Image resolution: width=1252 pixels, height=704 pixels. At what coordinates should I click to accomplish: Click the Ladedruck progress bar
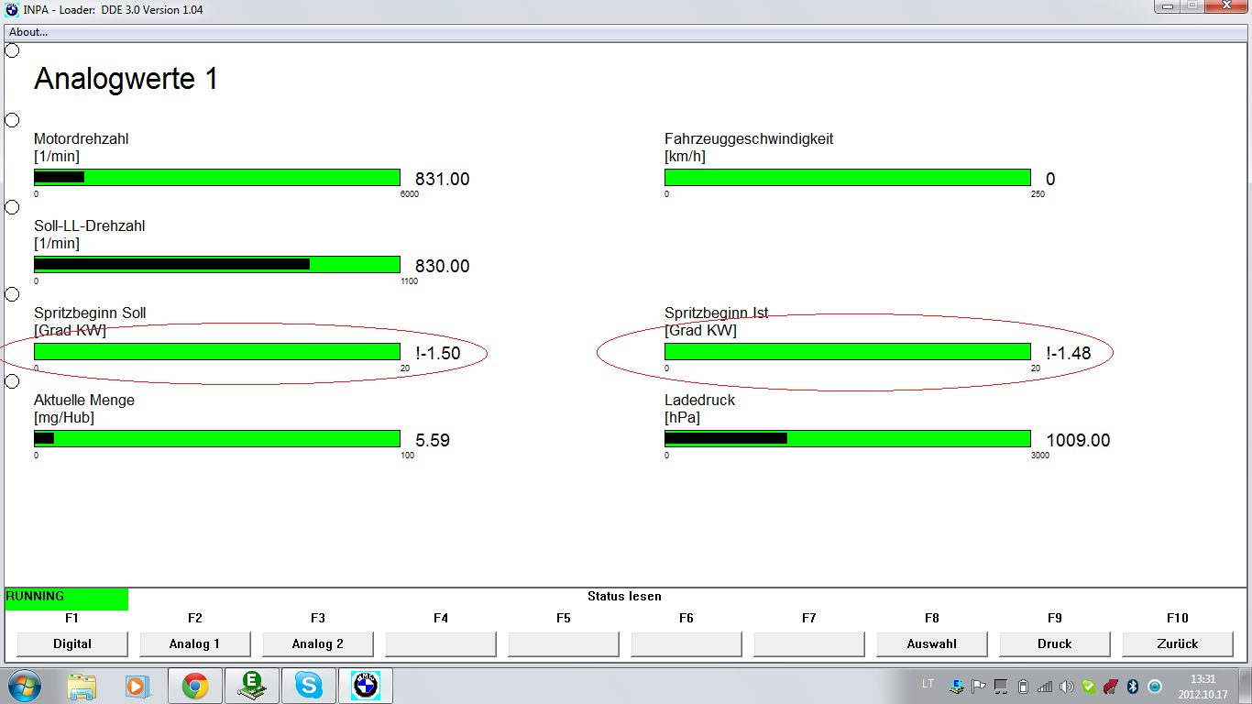(847, 439)
